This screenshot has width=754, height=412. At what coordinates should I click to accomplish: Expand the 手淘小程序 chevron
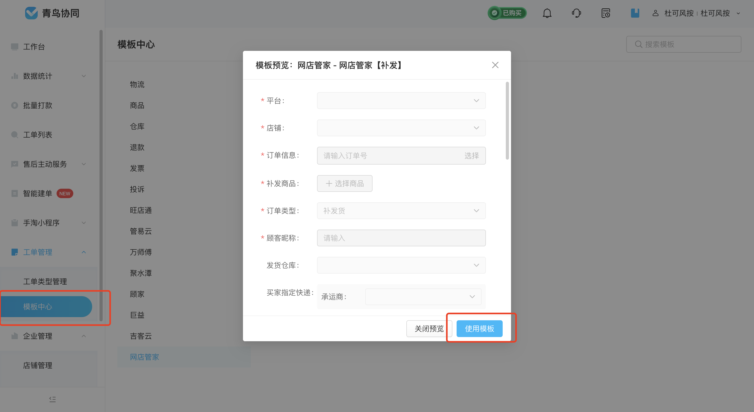coord(84,223)
